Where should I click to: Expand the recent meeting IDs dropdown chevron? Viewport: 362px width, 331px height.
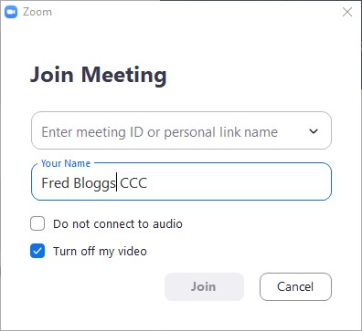(x=314, y=131)
